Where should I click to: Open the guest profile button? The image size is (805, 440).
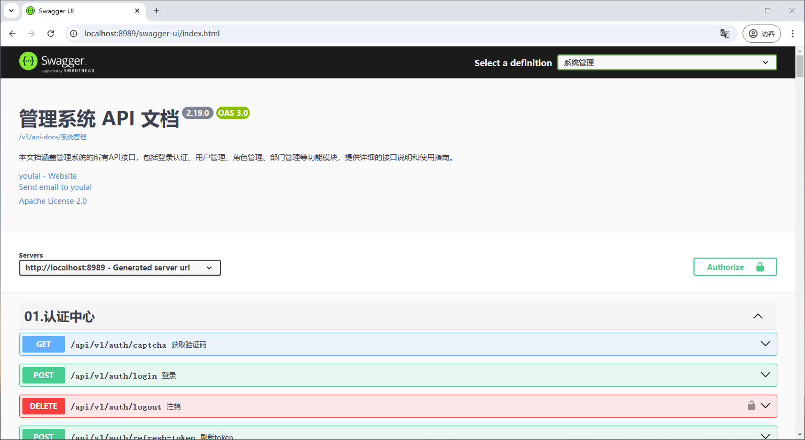point(761,34)
